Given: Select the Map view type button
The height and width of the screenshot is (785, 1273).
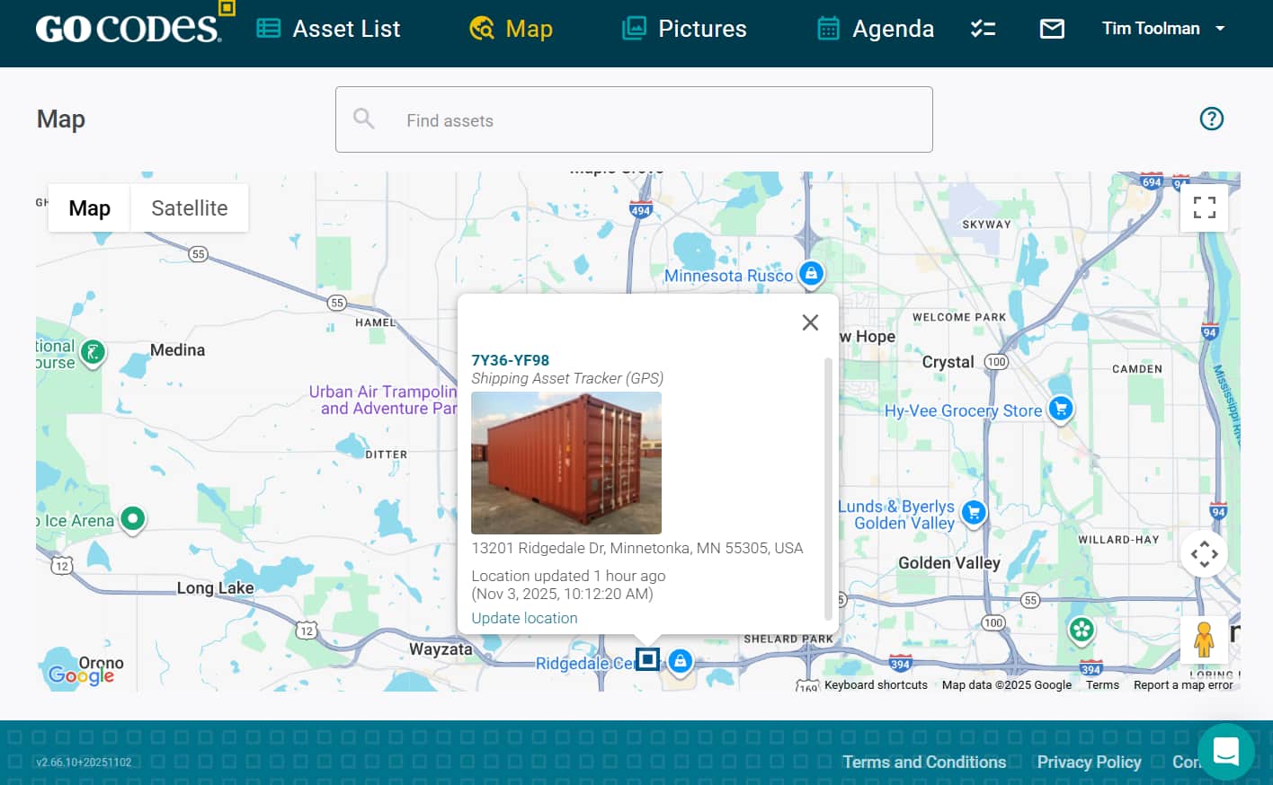Looking at the screenshot, I should coord(89,208).
